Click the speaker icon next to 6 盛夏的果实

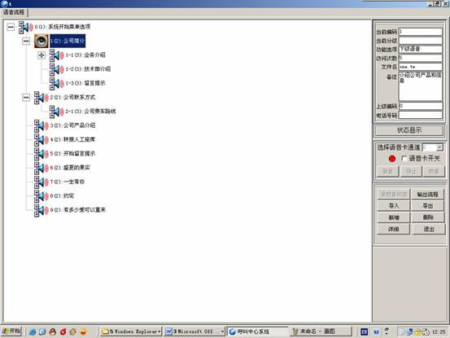[41, 168]
